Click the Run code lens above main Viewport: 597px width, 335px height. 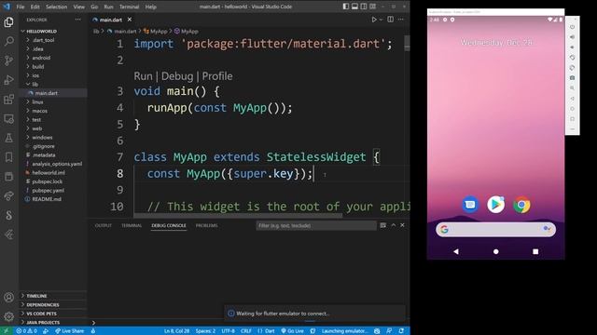(x=143, y=76)
